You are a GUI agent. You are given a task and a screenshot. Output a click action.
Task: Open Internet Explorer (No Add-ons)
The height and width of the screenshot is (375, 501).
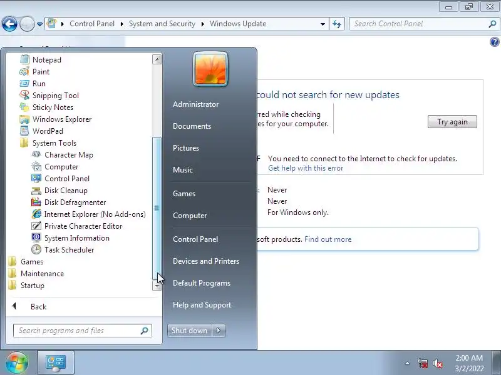pos(89,214)
